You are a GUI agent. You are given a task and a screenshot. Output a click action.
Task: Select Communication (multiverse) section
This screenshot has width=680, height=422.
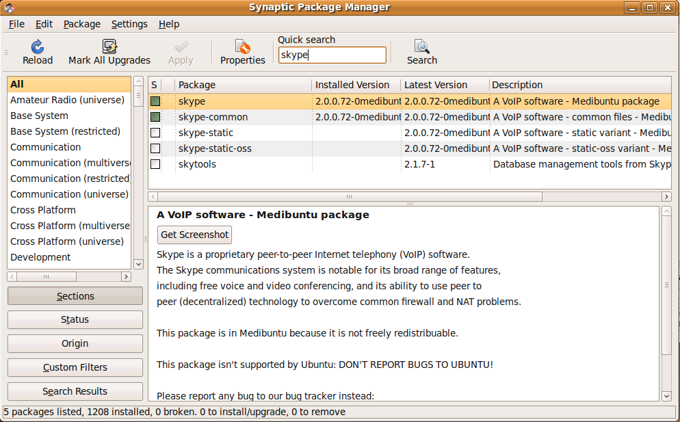69,163
